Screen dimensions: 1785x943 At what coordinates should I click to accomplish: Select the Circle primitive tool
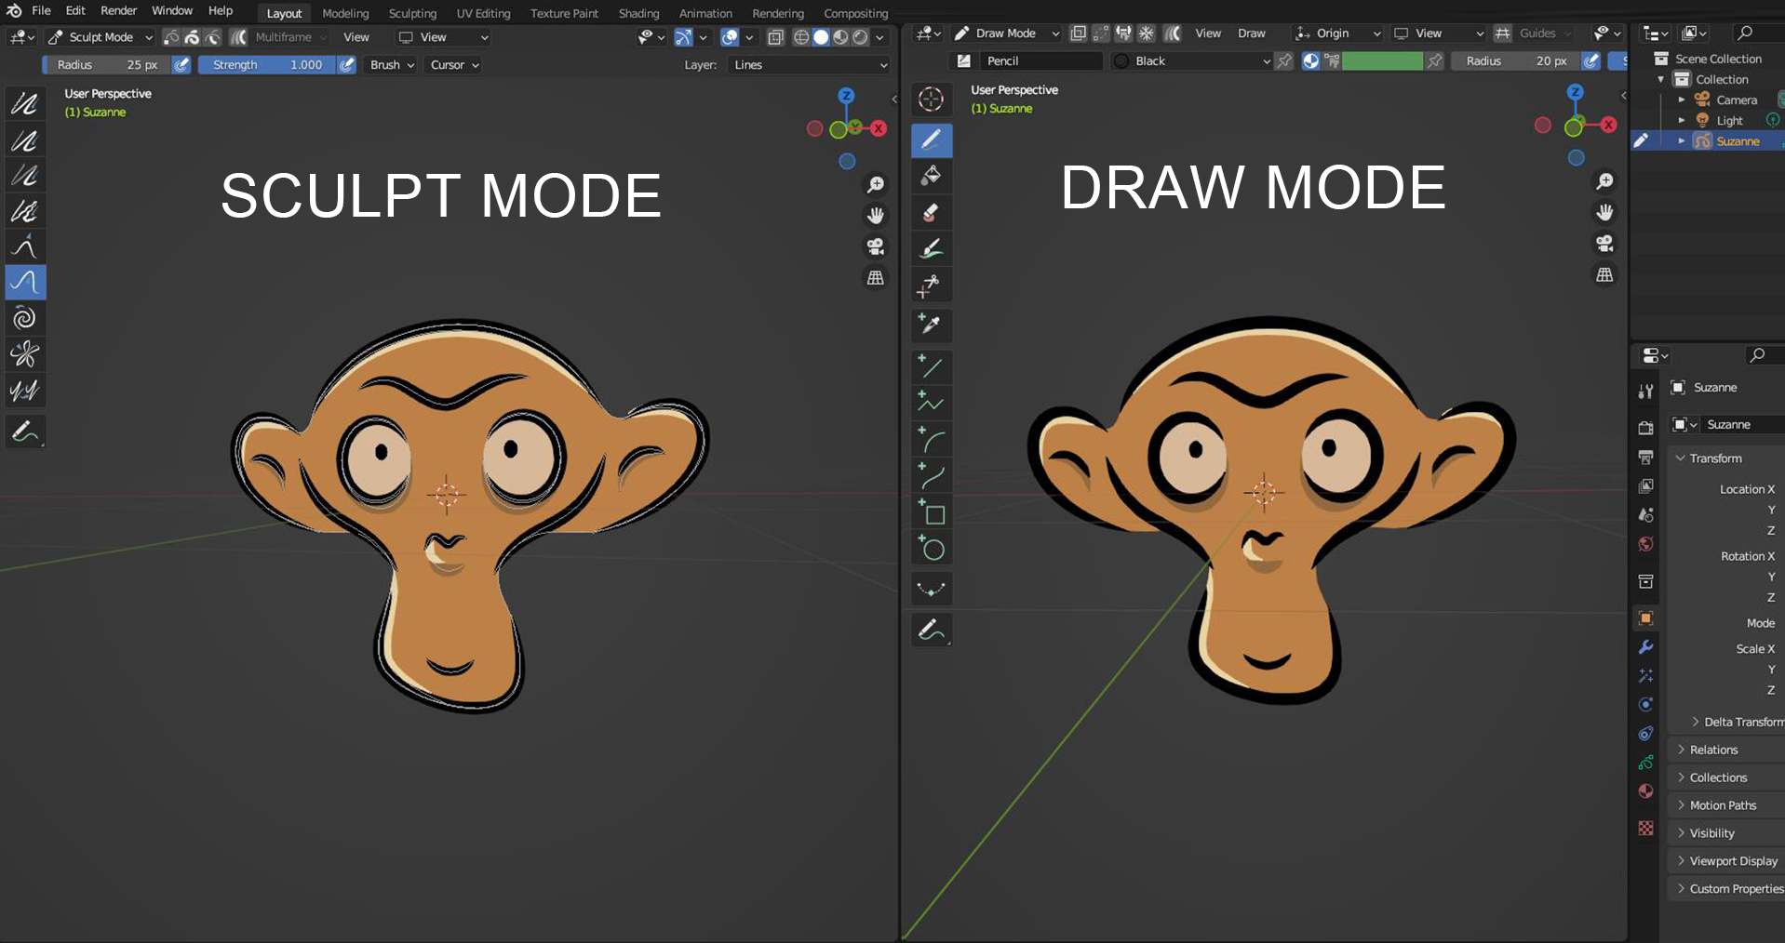pyautogui.click(x=931, y=550)
